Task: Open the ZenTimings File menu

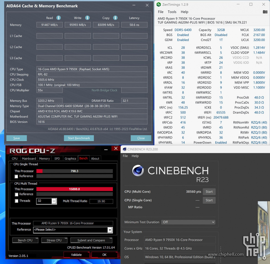Action: pyautogui.click(x=160, y=12)
